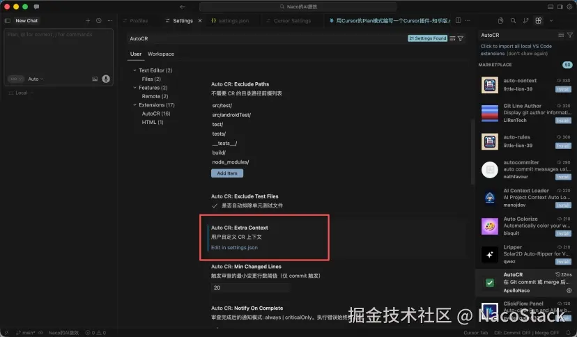Select Files (2) settings category
This screenshot has width=577, height=337.
151,79
